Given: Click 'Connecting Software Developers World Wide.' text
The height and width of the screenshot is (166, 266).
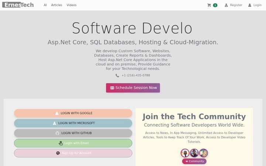Looking at the screenshot, I should pyautogui.click(x=194, y=125).
